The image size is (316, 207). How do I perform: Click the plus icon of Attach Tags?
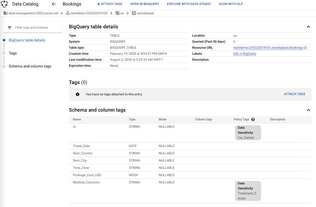click(x=99, y=4)
